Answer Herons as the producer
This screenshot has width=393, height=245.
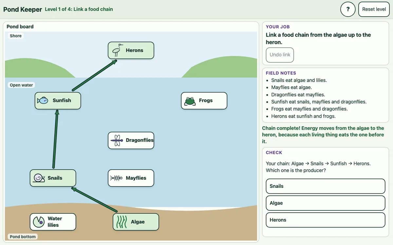(x=326, y=220)
